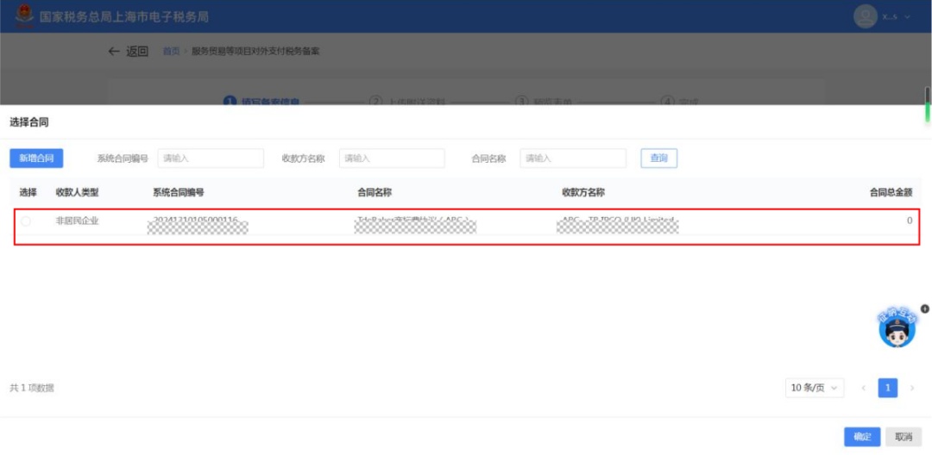Focus the 系统合同编号 input field

(x=211, y=159)
